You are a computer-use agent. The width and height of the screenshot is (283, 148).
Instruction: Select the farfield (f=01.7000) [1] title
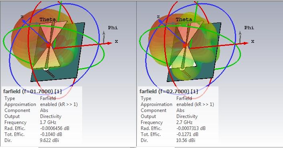point(32,91)
